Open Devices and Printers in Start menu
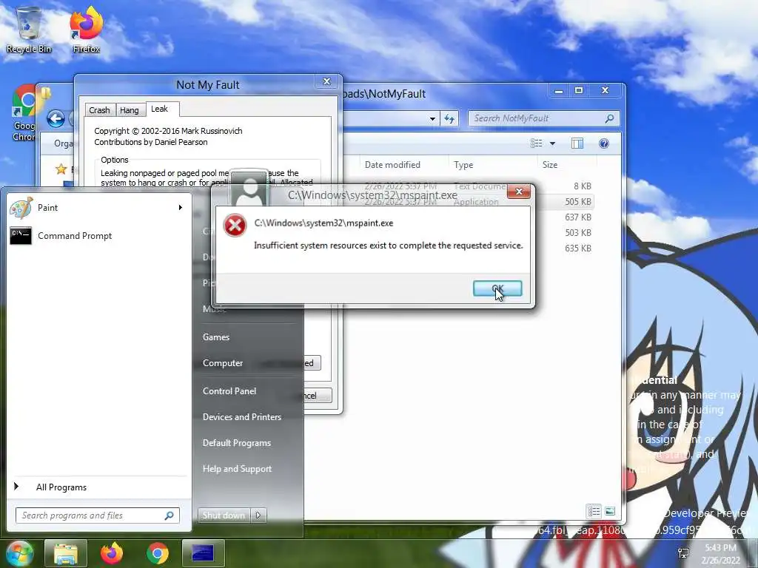Screen dimensions: 758x568 [x=242, y=417]
